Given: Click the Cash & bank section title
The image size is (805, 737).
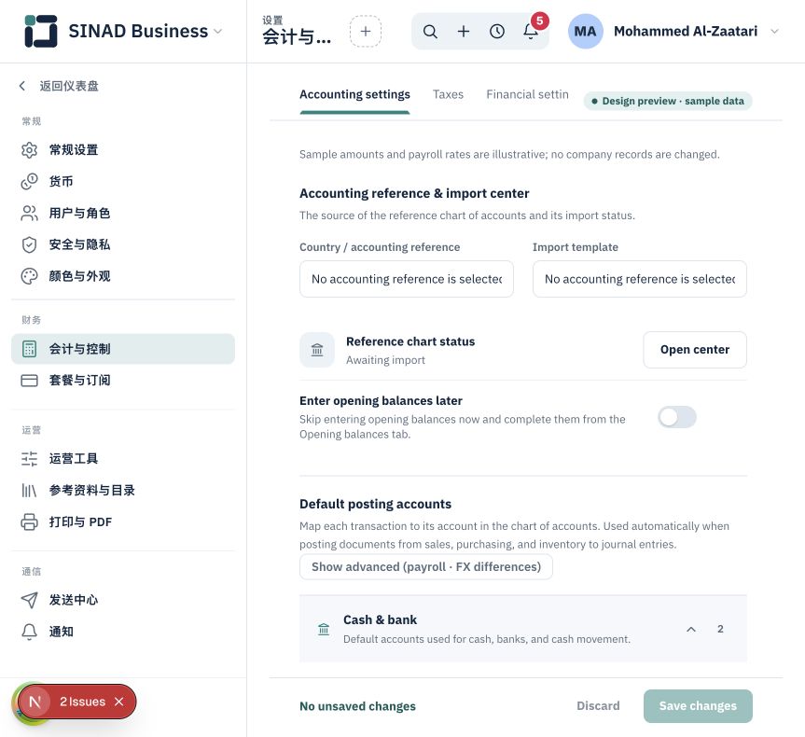Looking at the screenshot, I should click(380, 619).
